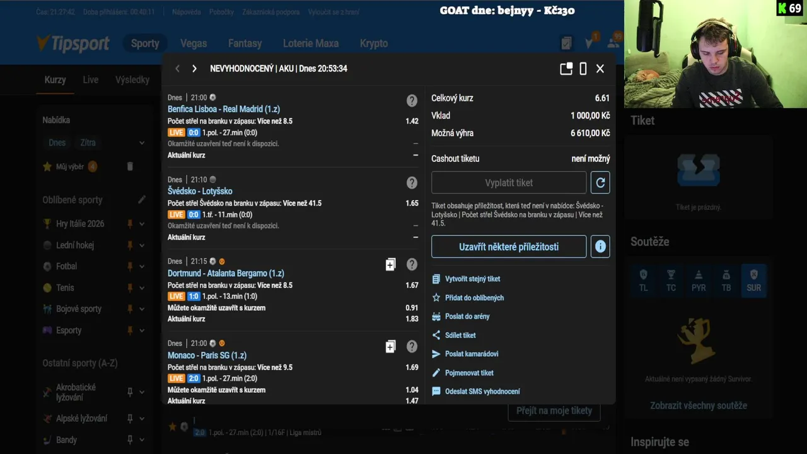Expand Bojové sporty chevron
Screen dimensions: 807x454
pos(142,309)
